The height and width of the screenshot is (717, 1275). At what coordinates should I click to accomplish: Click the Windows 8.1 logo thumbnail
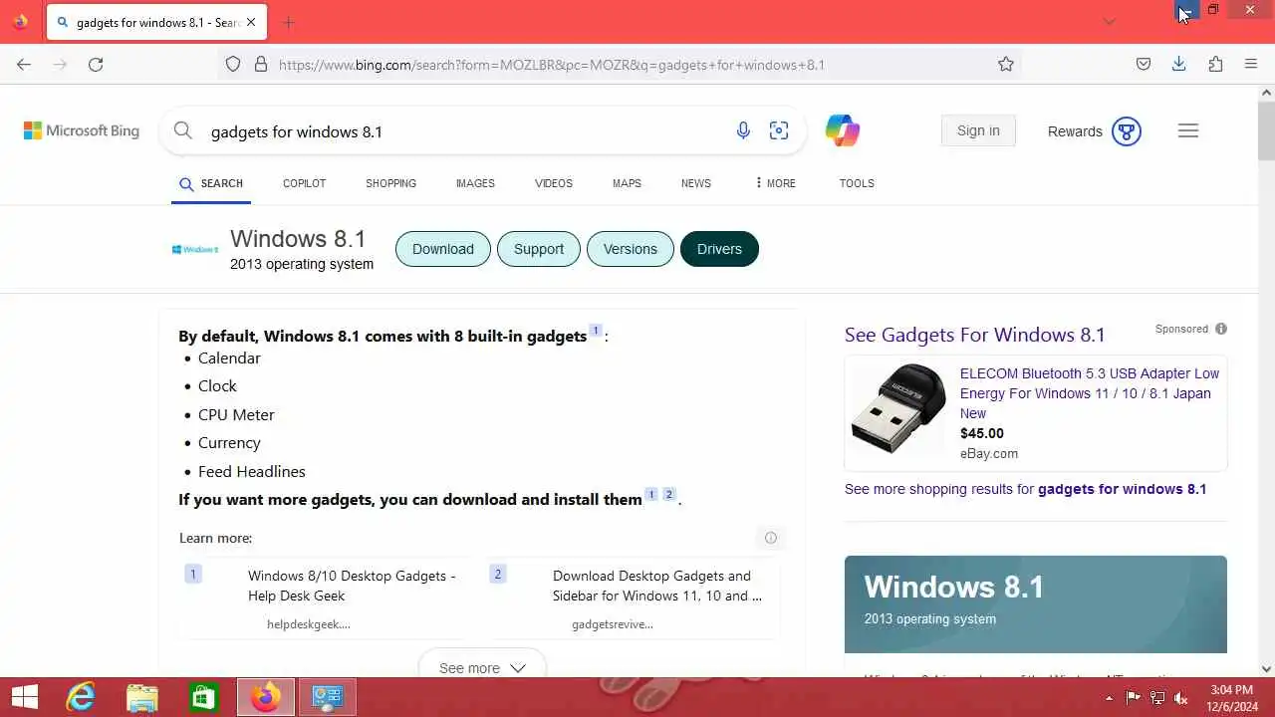tap(195, 249)
